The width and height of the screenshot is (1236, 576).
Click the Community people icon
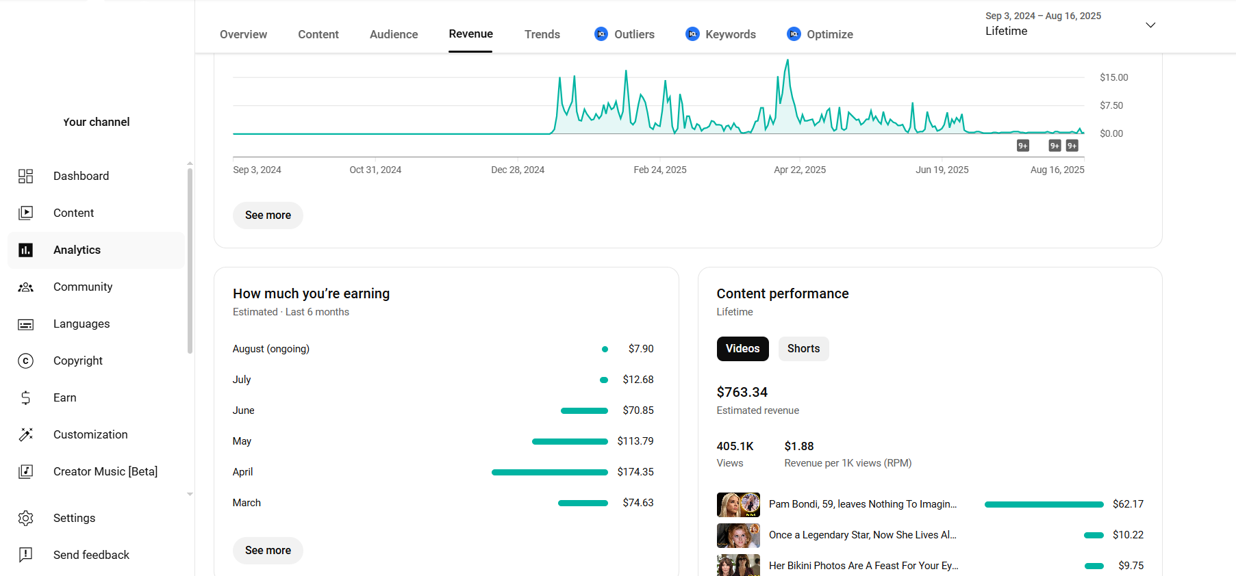25,287
